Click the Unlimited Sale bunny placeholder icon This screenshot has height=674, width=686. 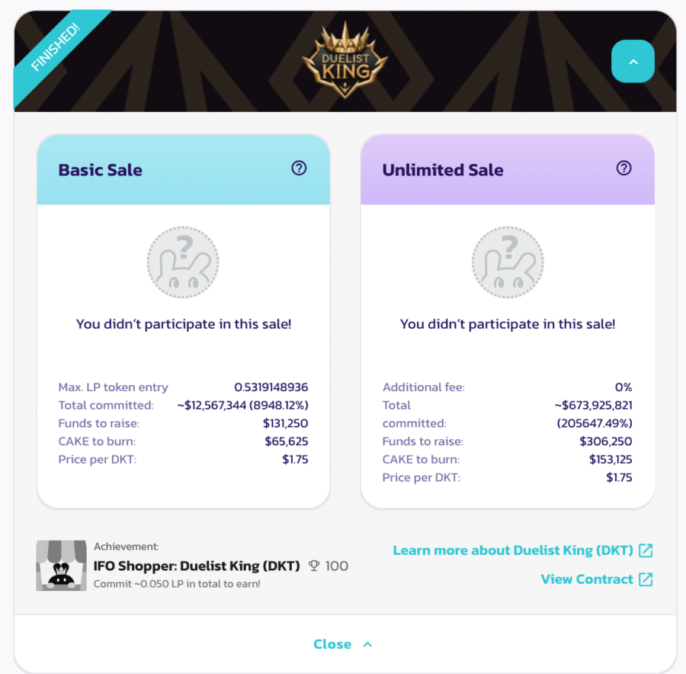click(x=508, y=262)
